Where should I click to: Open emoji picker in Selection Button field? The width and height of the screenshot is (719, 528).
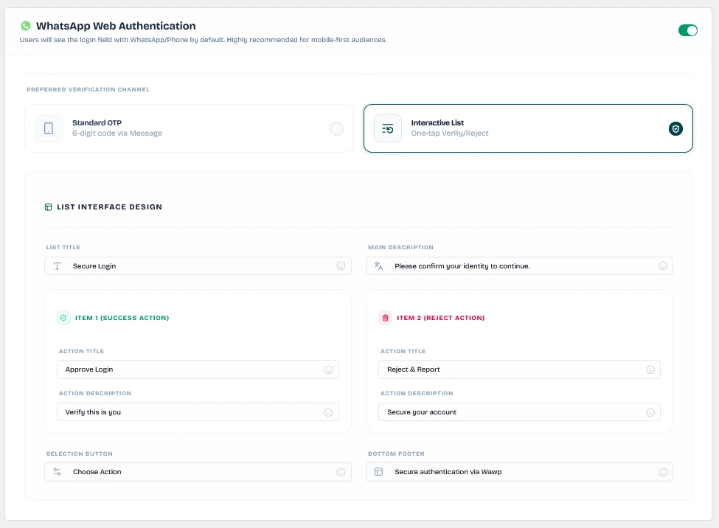point(341,472)
